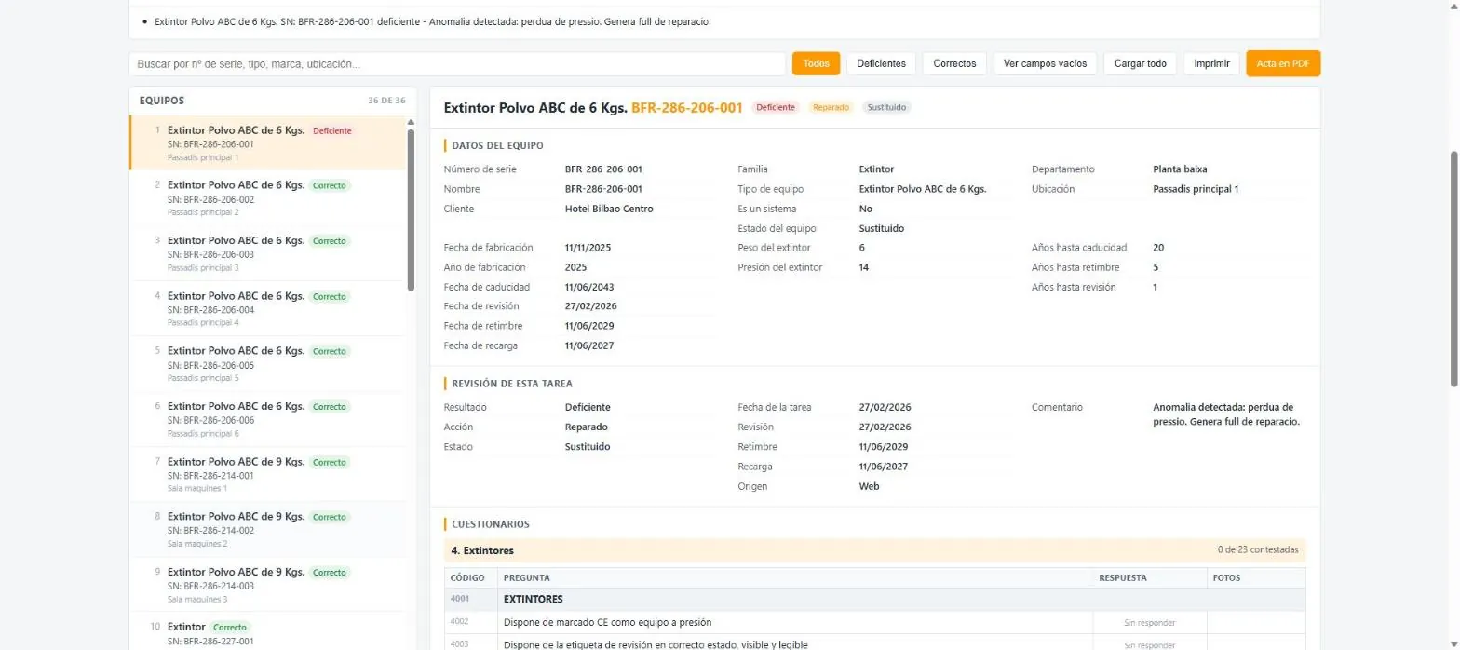This screenshot has width=1460, height=650.
Task: Click the Sustituido badge in the detail header
Action: (886, 107)
